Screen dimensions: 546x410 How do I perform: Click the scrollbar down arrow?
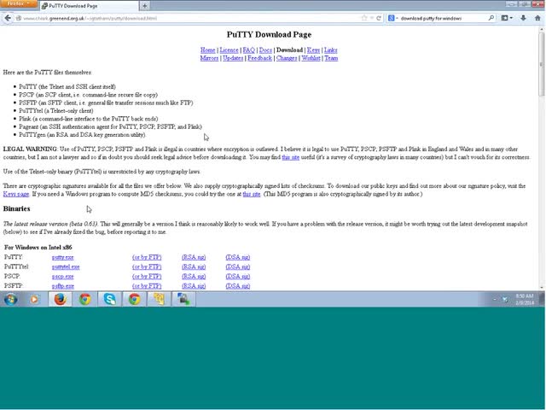coord(542,288)
